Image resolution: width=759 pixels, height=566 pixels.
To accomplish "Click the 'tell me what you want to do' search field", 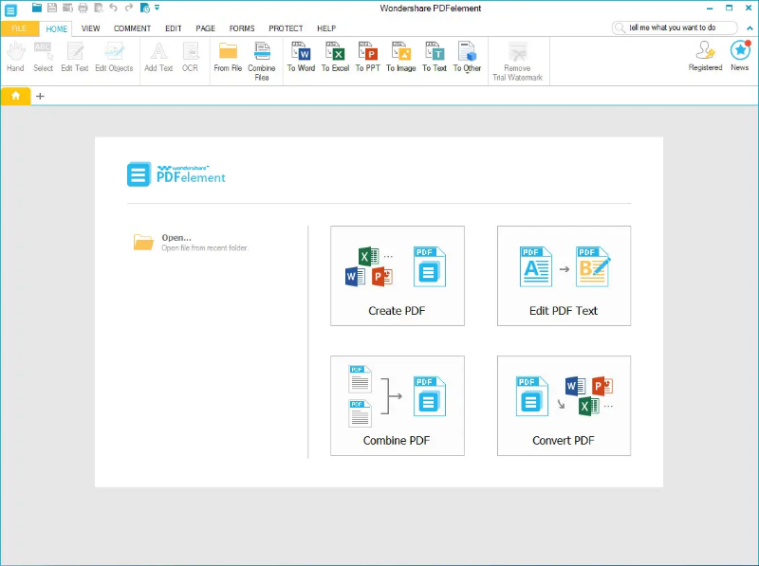I will (674, 27).
